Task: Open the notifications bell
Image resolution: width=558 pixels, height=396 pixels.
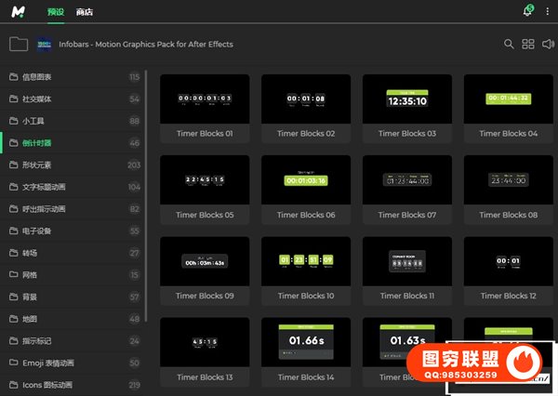Action: coord(528,12)
